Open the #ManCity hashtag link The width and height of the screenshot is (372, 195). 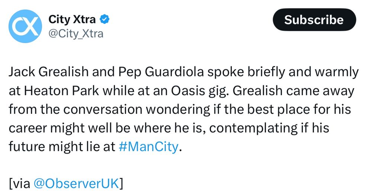(x=148, y=147)
